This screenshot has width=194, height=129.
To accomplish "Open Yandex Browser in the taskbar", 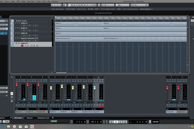I will tap(14, 127).
